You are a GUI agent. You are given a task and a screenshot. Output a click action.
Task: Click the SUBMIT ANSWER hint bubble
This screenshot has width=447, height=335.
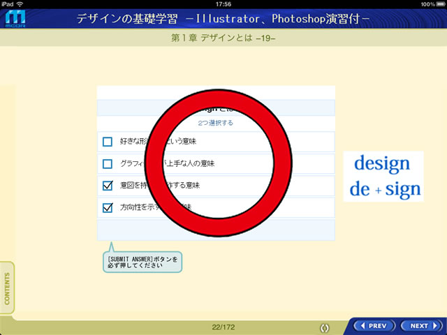point(142,262)
